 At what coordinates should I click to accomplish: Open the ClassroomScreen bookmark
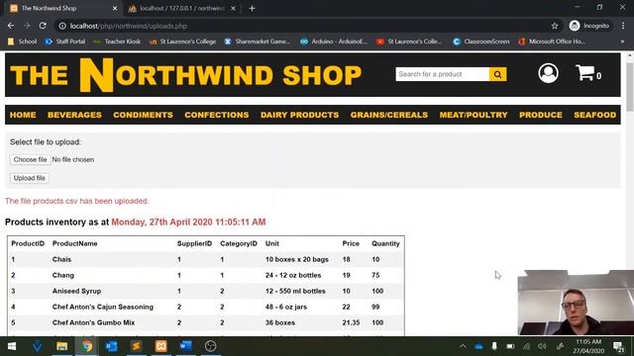(481, 42)
